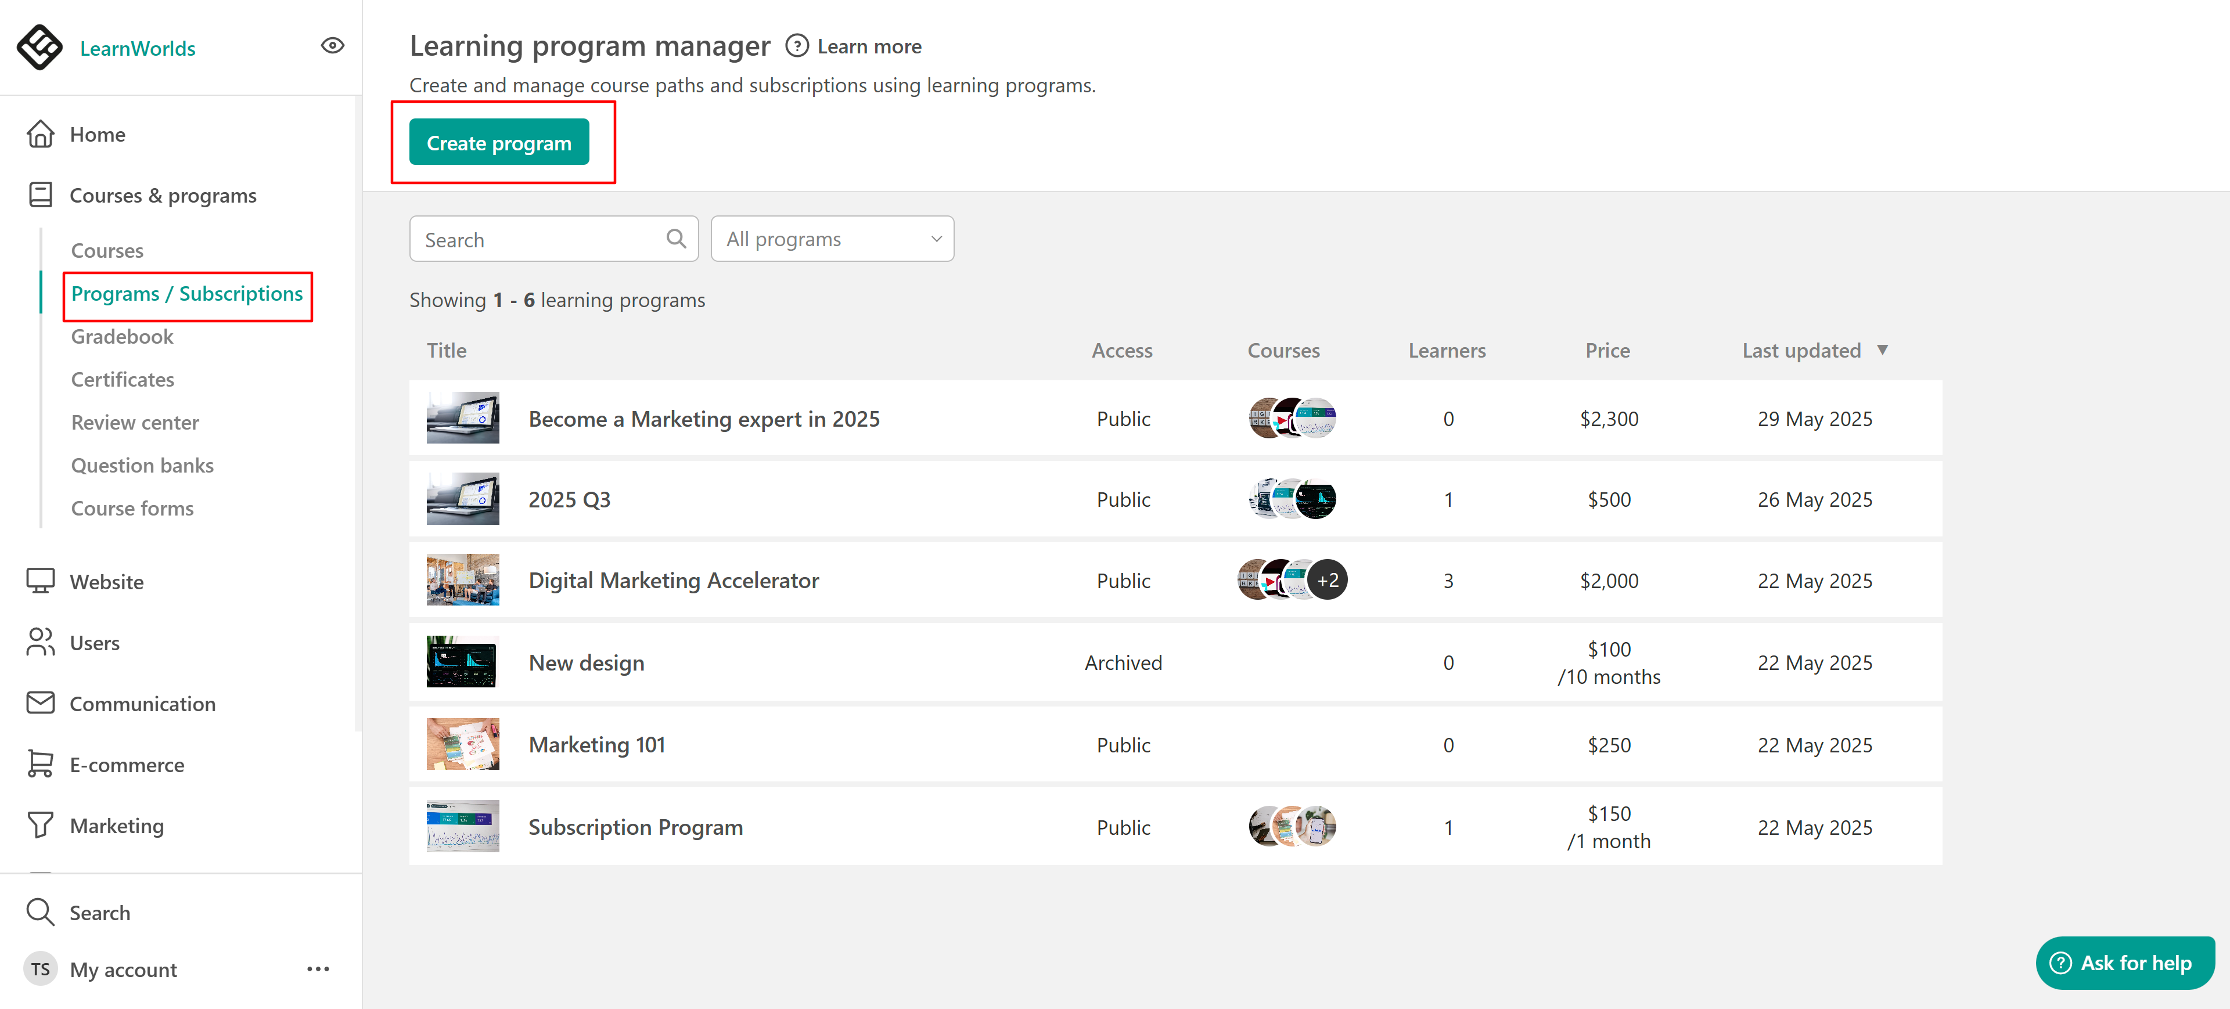Click the search magnifier in the field
The width and height of the screenshot is (2230, 1009).
tap(676, 239)
